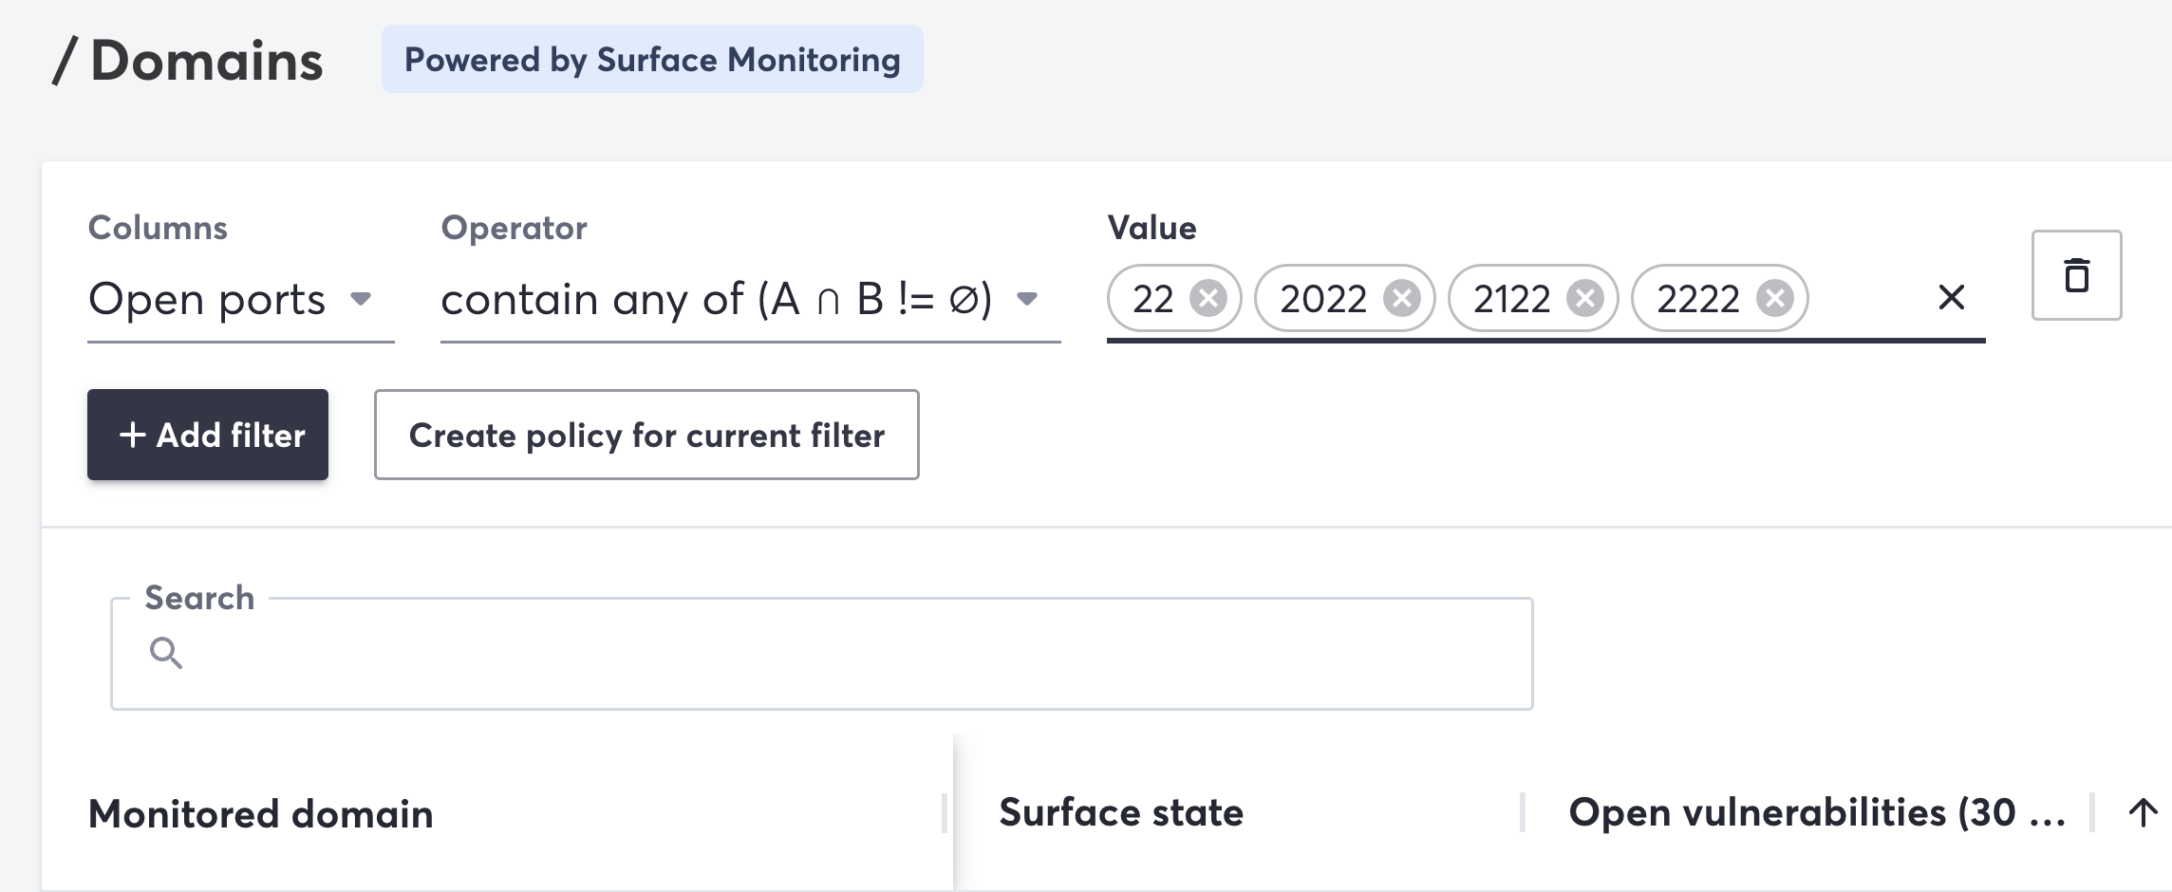
Task: Open the Columns dropdown arrow
Action: pyautogui.click(x=361, y=299)
